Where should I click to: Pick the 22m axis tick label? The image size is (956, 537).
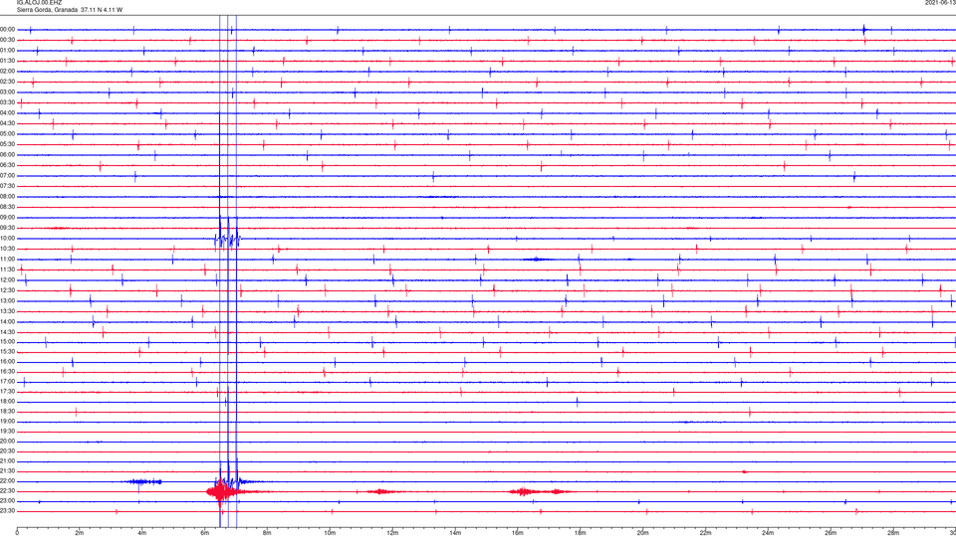[x=705, y=533]
